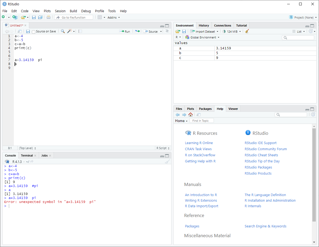The width and height of the screenshot is (319, 247).
Task: Go forward in Help pane
Action: 184,115
